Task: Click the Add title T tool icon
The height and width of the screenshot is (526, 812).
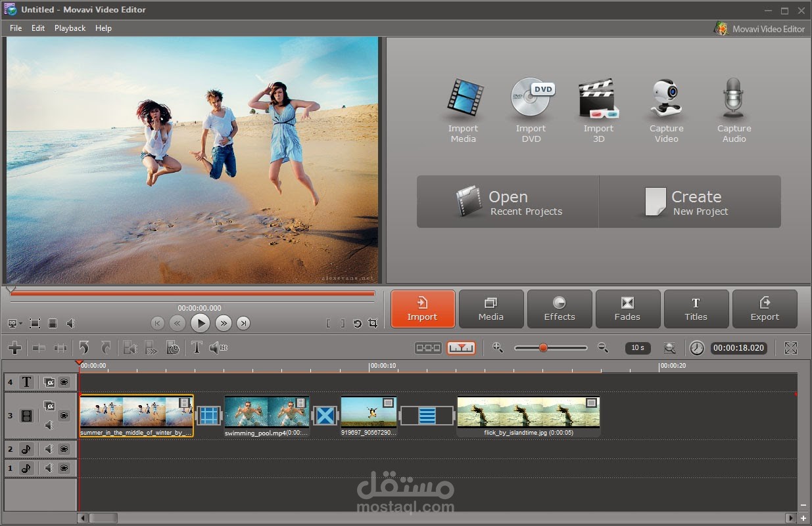Action: (x=196, y=348)
